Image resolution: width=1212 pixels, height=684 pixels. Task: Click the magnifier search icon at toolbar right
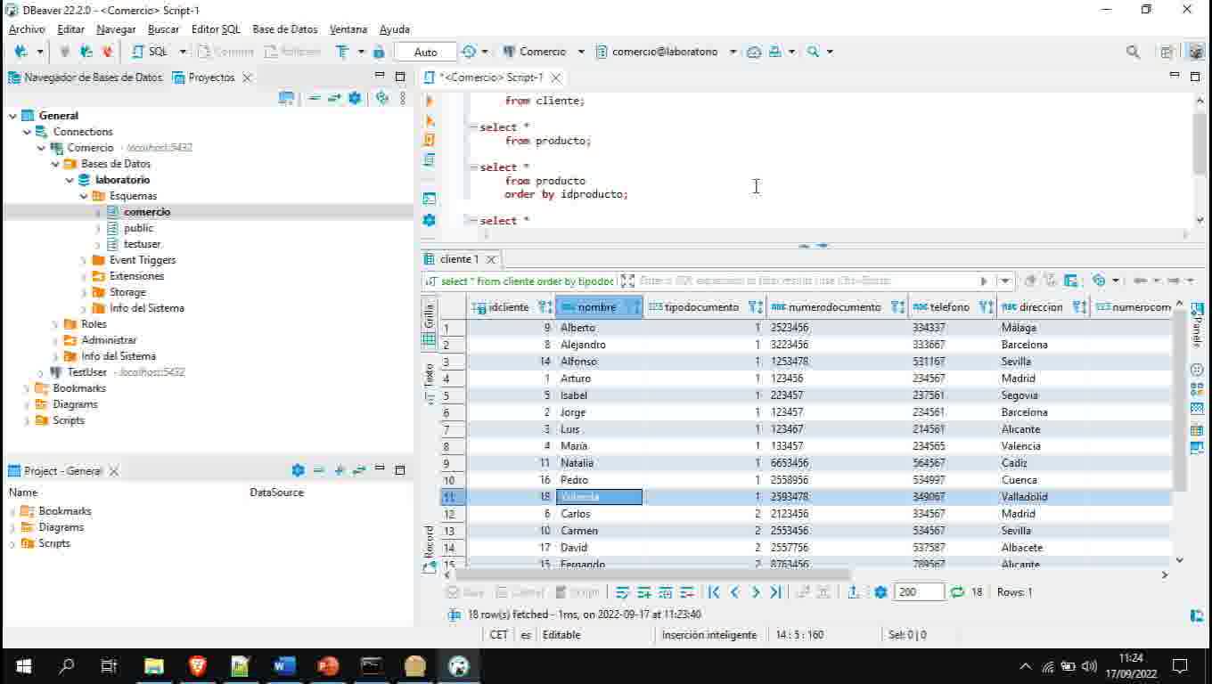coord(1133,52)
